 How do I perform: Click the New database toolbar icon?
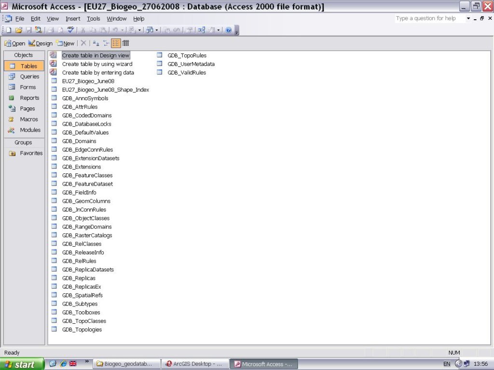(9, 30)
